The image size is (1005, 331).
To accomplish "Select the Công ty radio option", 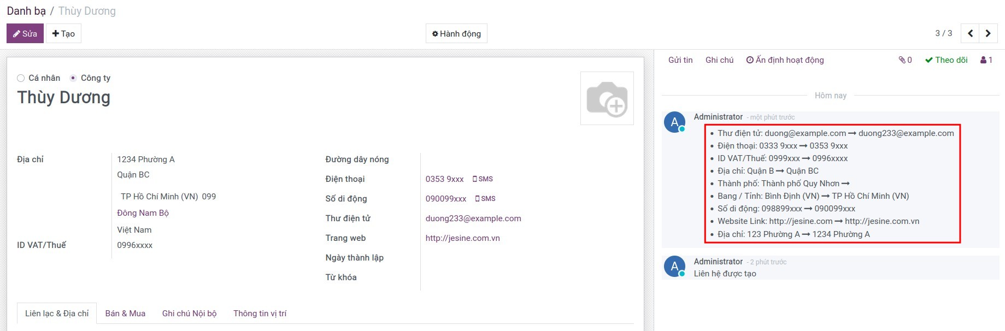I will [x=73, y=78].
